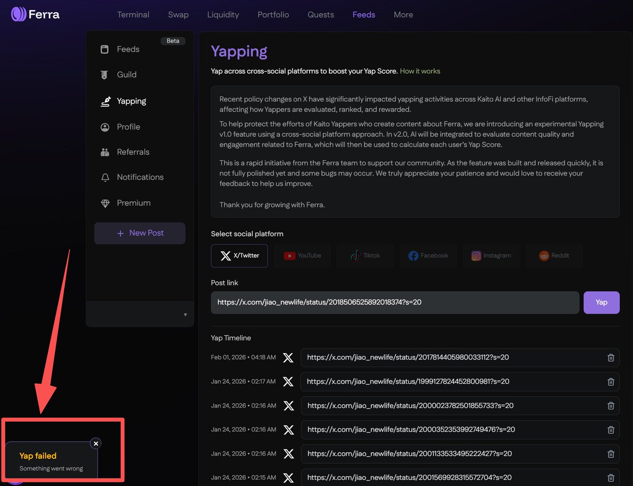Expand the sidebar bottom dropdown arrow
This screenshot has height=486, width=633.
click(x=185, y=315)
